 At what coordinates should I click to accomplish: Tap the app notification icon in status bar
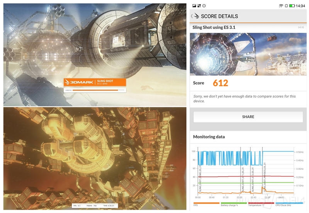pyautogui.click(x=199, y=6)
